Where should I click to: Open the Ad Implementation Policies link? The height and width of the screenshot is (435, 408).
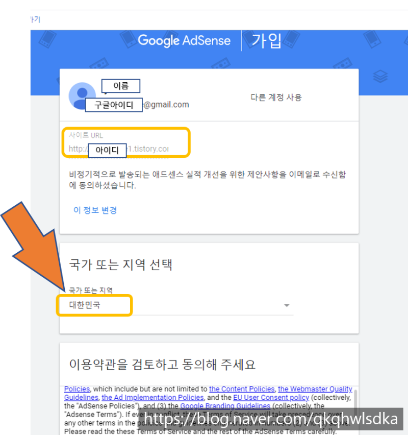coord(152,397)
